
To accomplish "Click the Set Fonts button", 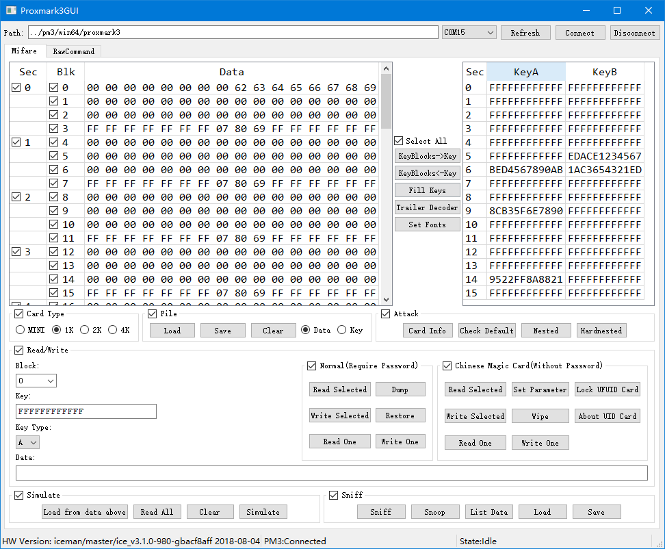I will 428,225.
